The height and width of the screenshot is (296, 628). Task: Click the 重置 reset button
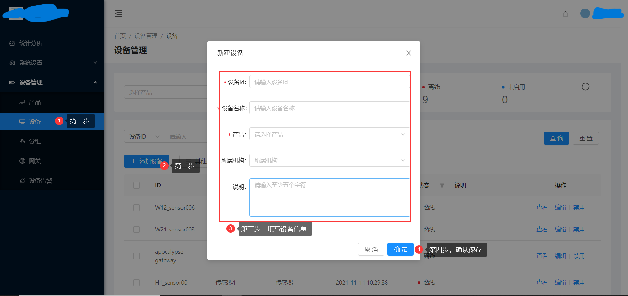[x=586, y=138]
